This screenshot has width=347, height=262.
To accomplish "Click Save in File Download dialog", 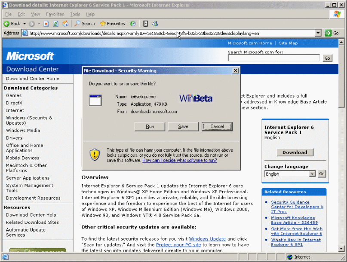I will [x=183, y=126].
